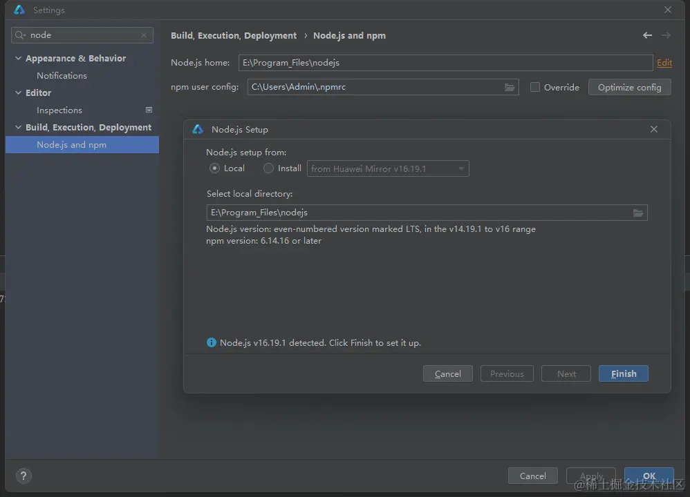Collapse Build, Execution, Deployment section

(x=18, y=128)
